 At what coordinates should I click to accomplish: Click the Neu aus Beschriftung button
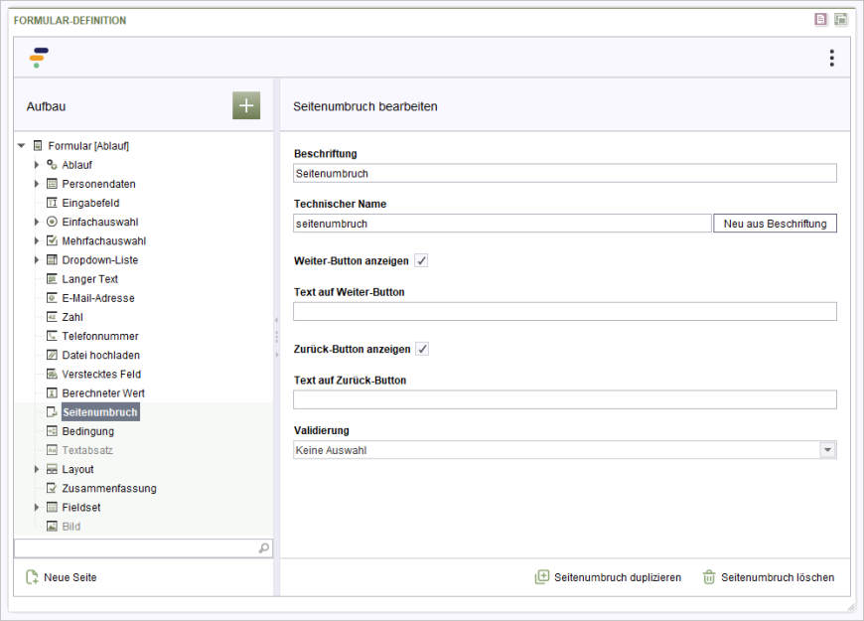pyautogui.click(x=775, y=224)
